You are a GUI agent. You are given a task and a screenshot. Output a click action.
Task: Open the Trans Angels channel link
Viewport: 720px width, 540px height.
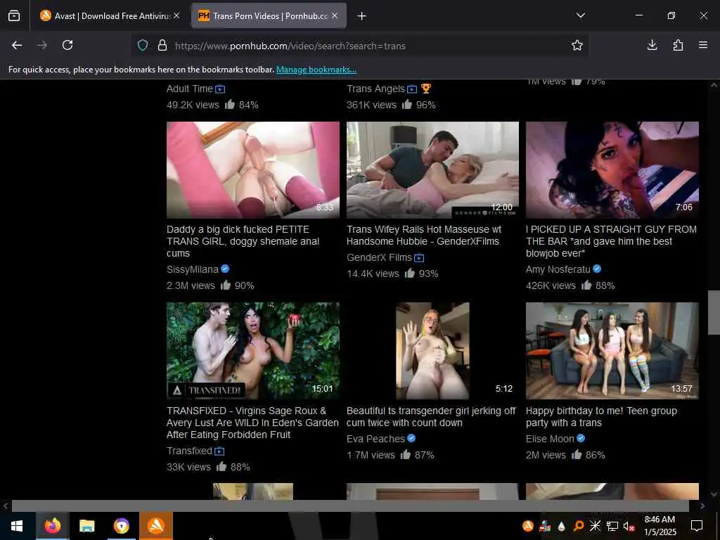[x=375, y=89]
